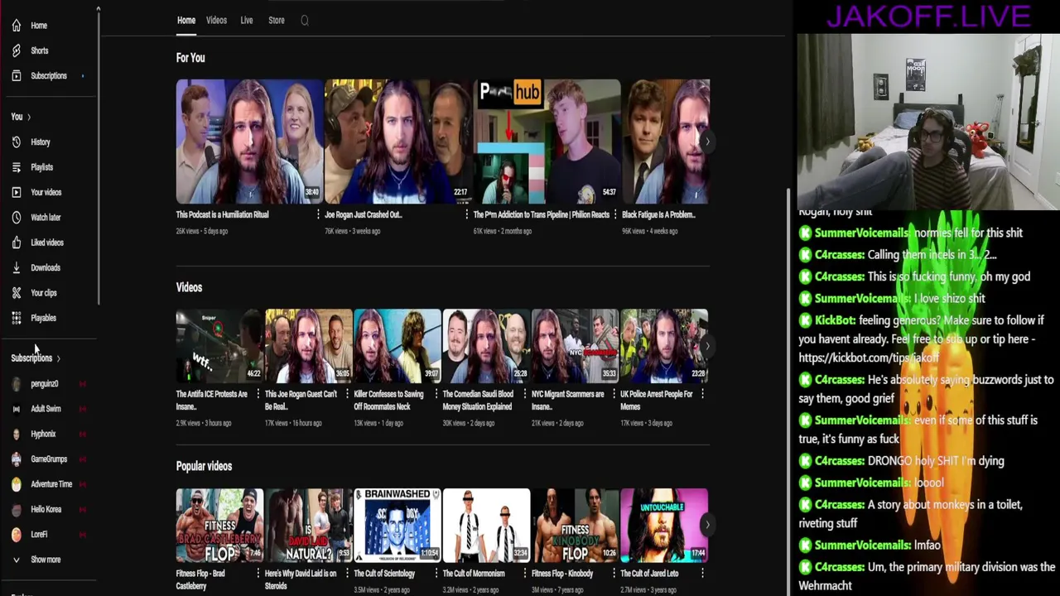Viewport: 1060px width, 596px height.
Task: Click the 'For You' section heading
Action: point(190,58)
